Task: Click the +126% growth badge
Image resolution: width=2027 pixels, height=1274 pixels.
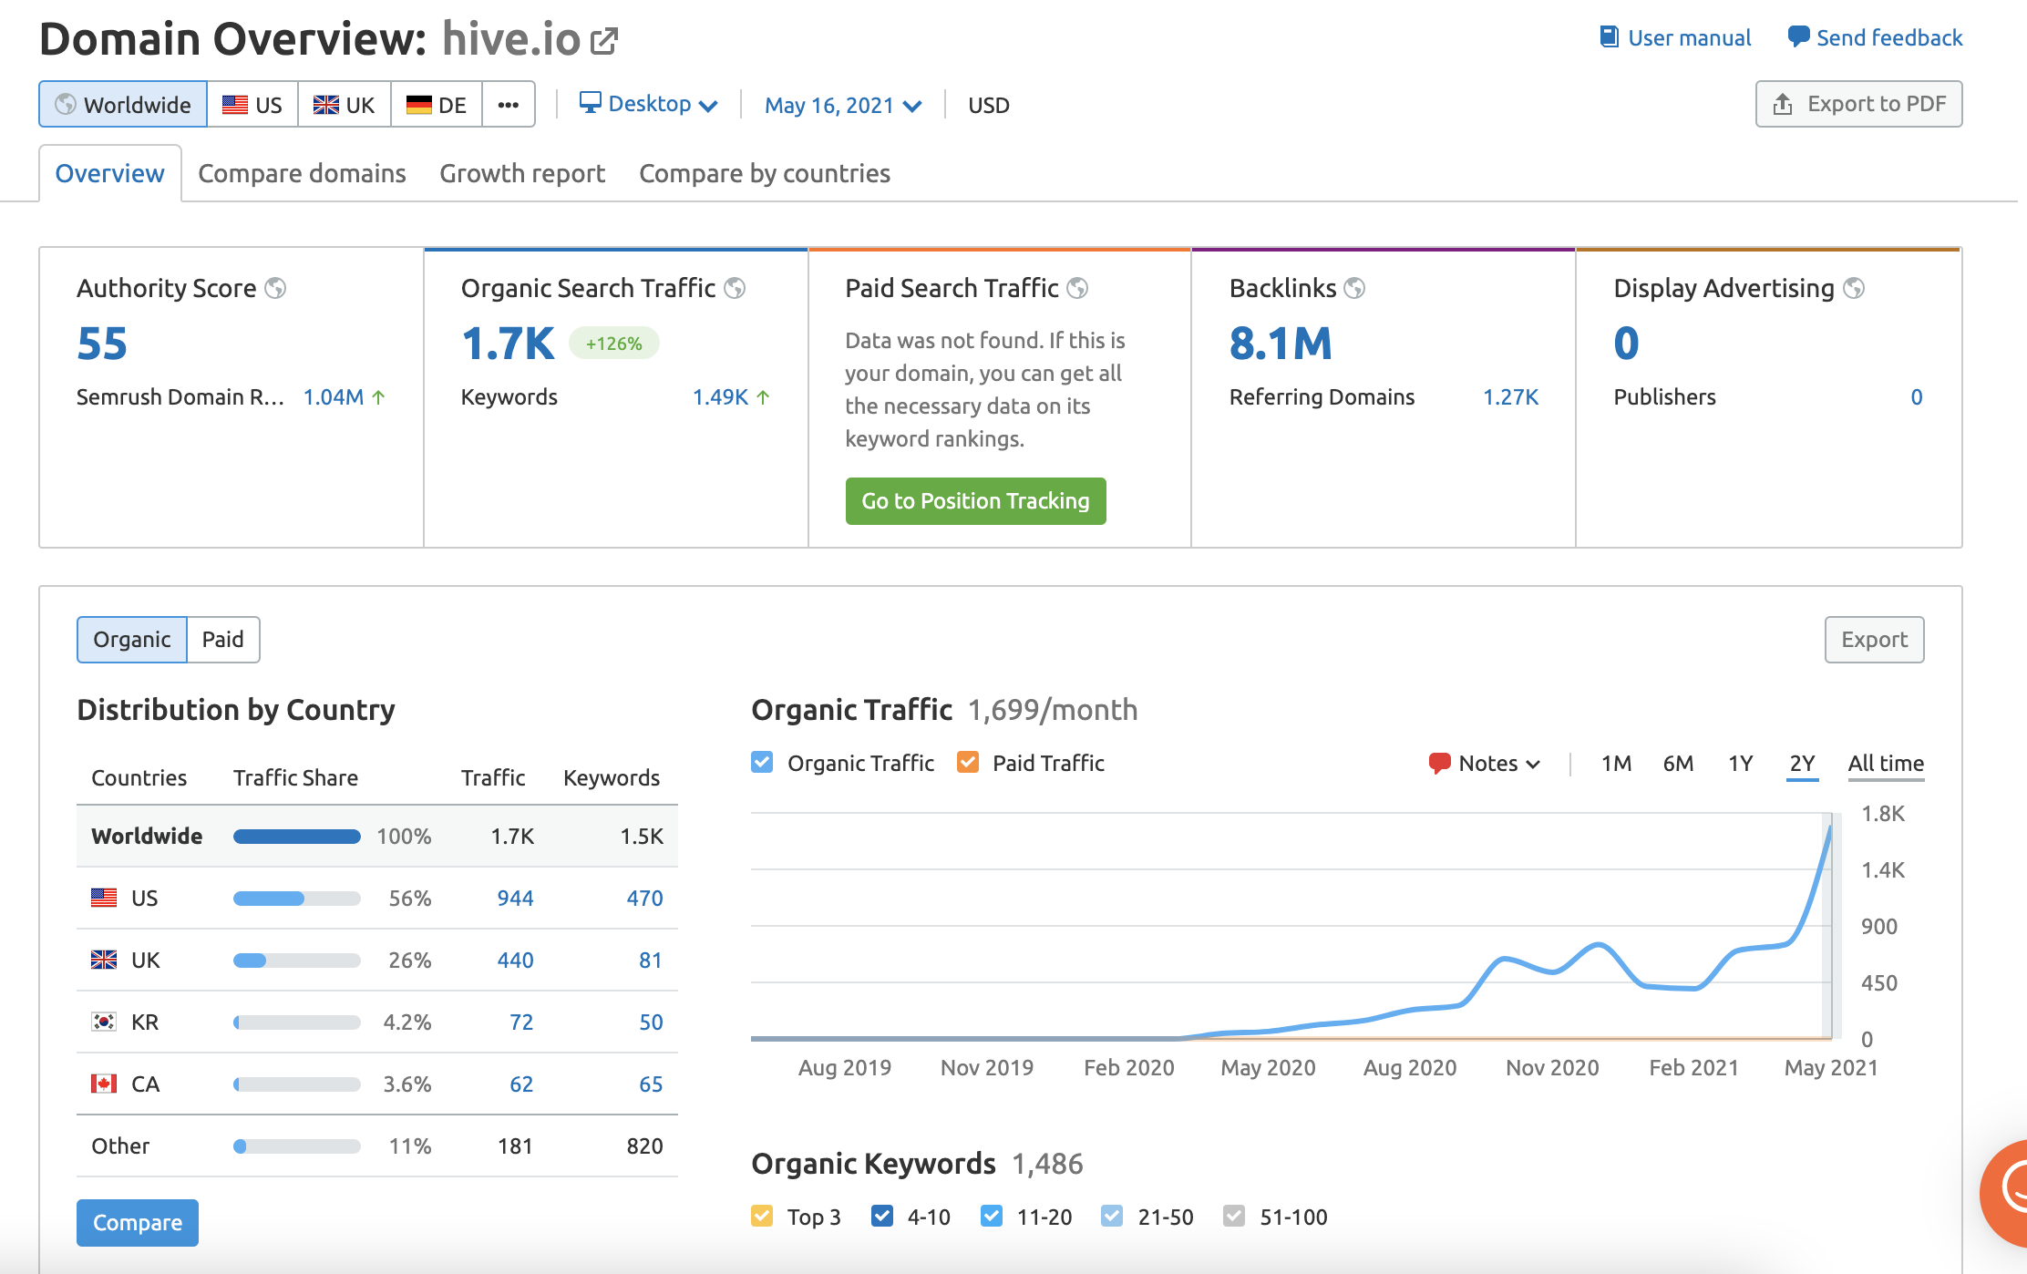Action: 613,344
